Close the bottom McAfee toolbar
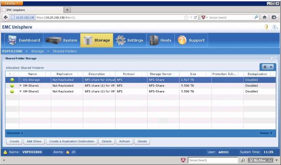The image size is (281, 165). tap(4, 160)
